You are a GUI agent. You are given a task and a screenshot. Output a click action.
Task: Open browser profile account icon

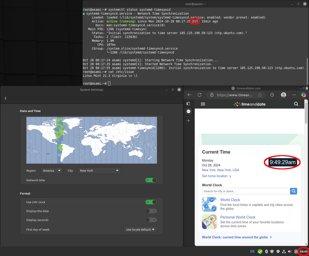tap(283, 95)
